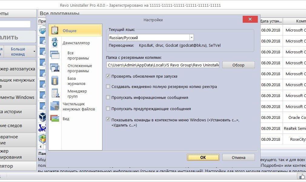Check Пропускать предупреждающие сообщения

108,109
